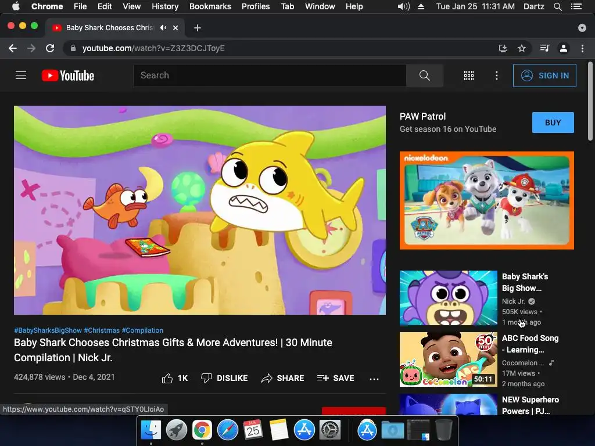Open System Preferences from the Dock
Image resolution: width=595 pixels, height=446 pixels.
[x=330, y=430]
